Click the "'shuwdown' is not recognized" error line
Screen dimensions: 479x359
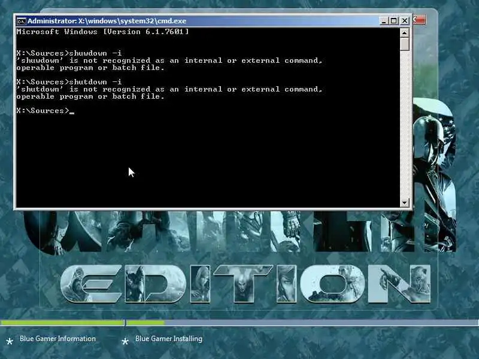click(169, 60)
